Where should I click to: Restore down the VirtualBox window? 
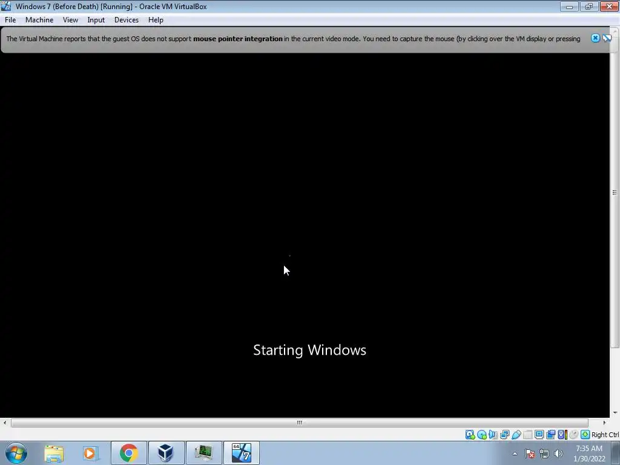tap(589, 6)
